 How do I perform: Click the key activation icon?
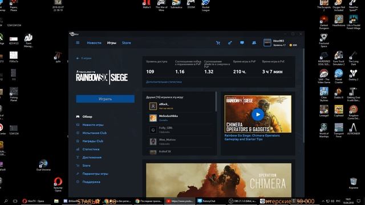(230, 43)
